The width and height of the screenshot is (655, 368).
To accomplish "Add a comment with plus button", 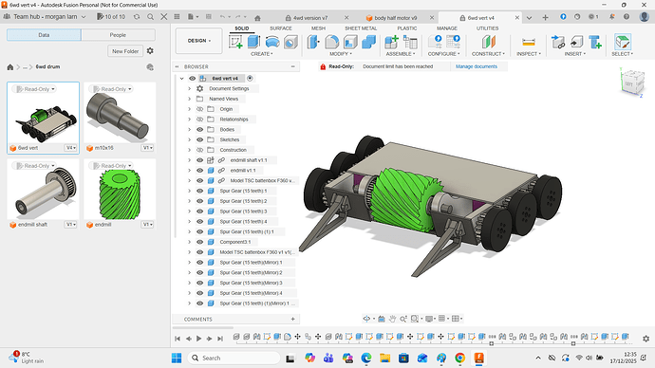I will [292, 320].
